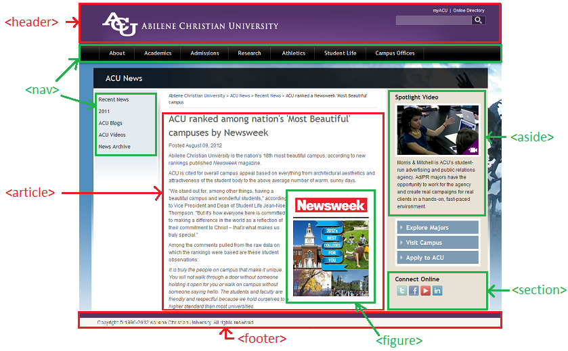Open the Facebook icon under Connect Online
The image size is (568, 351).
point(414,291)
